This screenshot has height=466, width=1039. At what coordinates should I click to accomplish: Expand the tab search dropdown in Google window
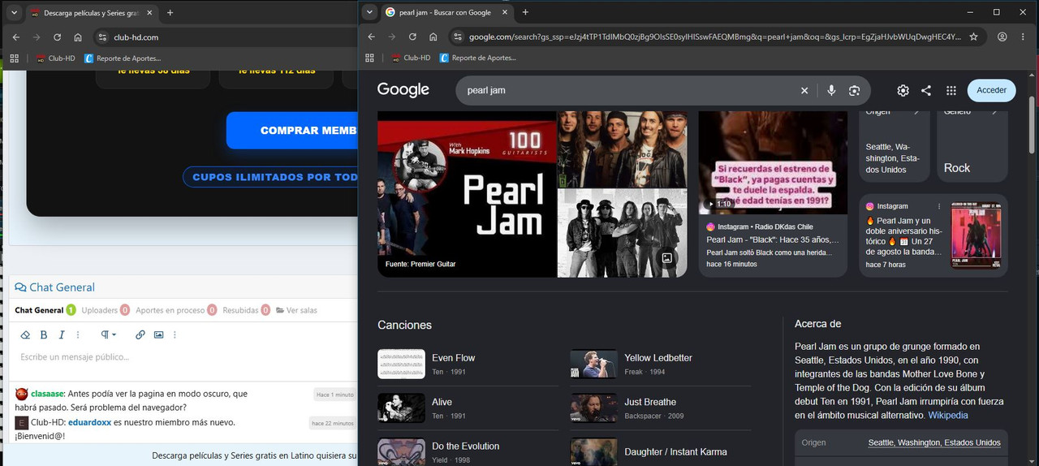point(369,12)
